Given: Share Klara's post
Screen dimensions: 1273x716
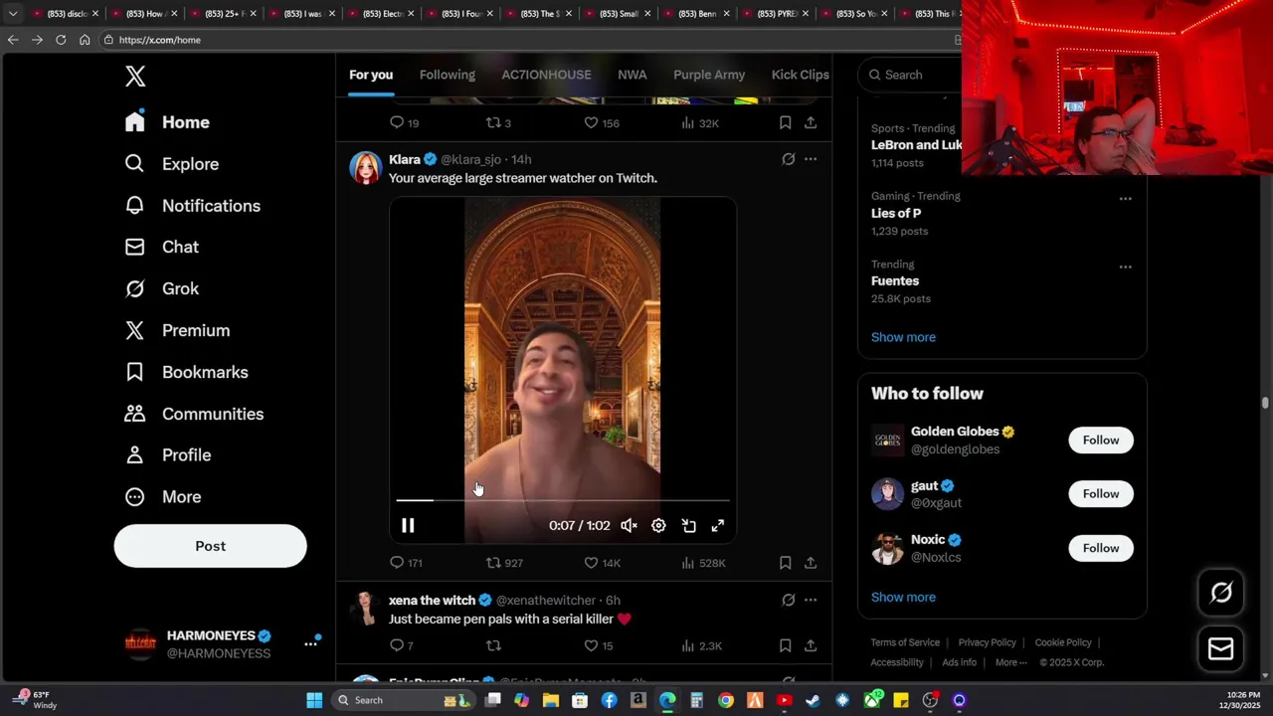Looking at the screenshot, I should [x=811, y=563].
